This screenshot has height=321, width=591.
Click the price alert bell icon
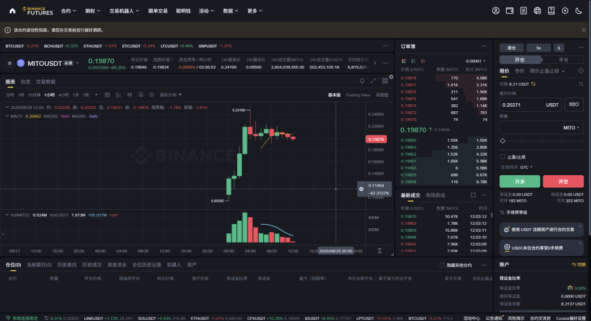tap(362, 81)
